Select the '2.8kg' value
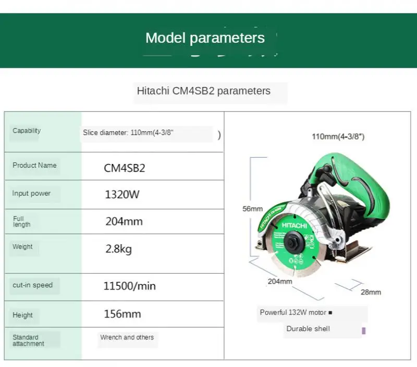 [x=119, y=249]
